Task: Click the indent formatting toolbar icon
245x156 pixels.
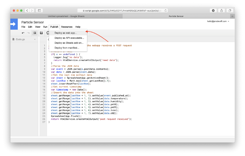Action: point(35,33)
